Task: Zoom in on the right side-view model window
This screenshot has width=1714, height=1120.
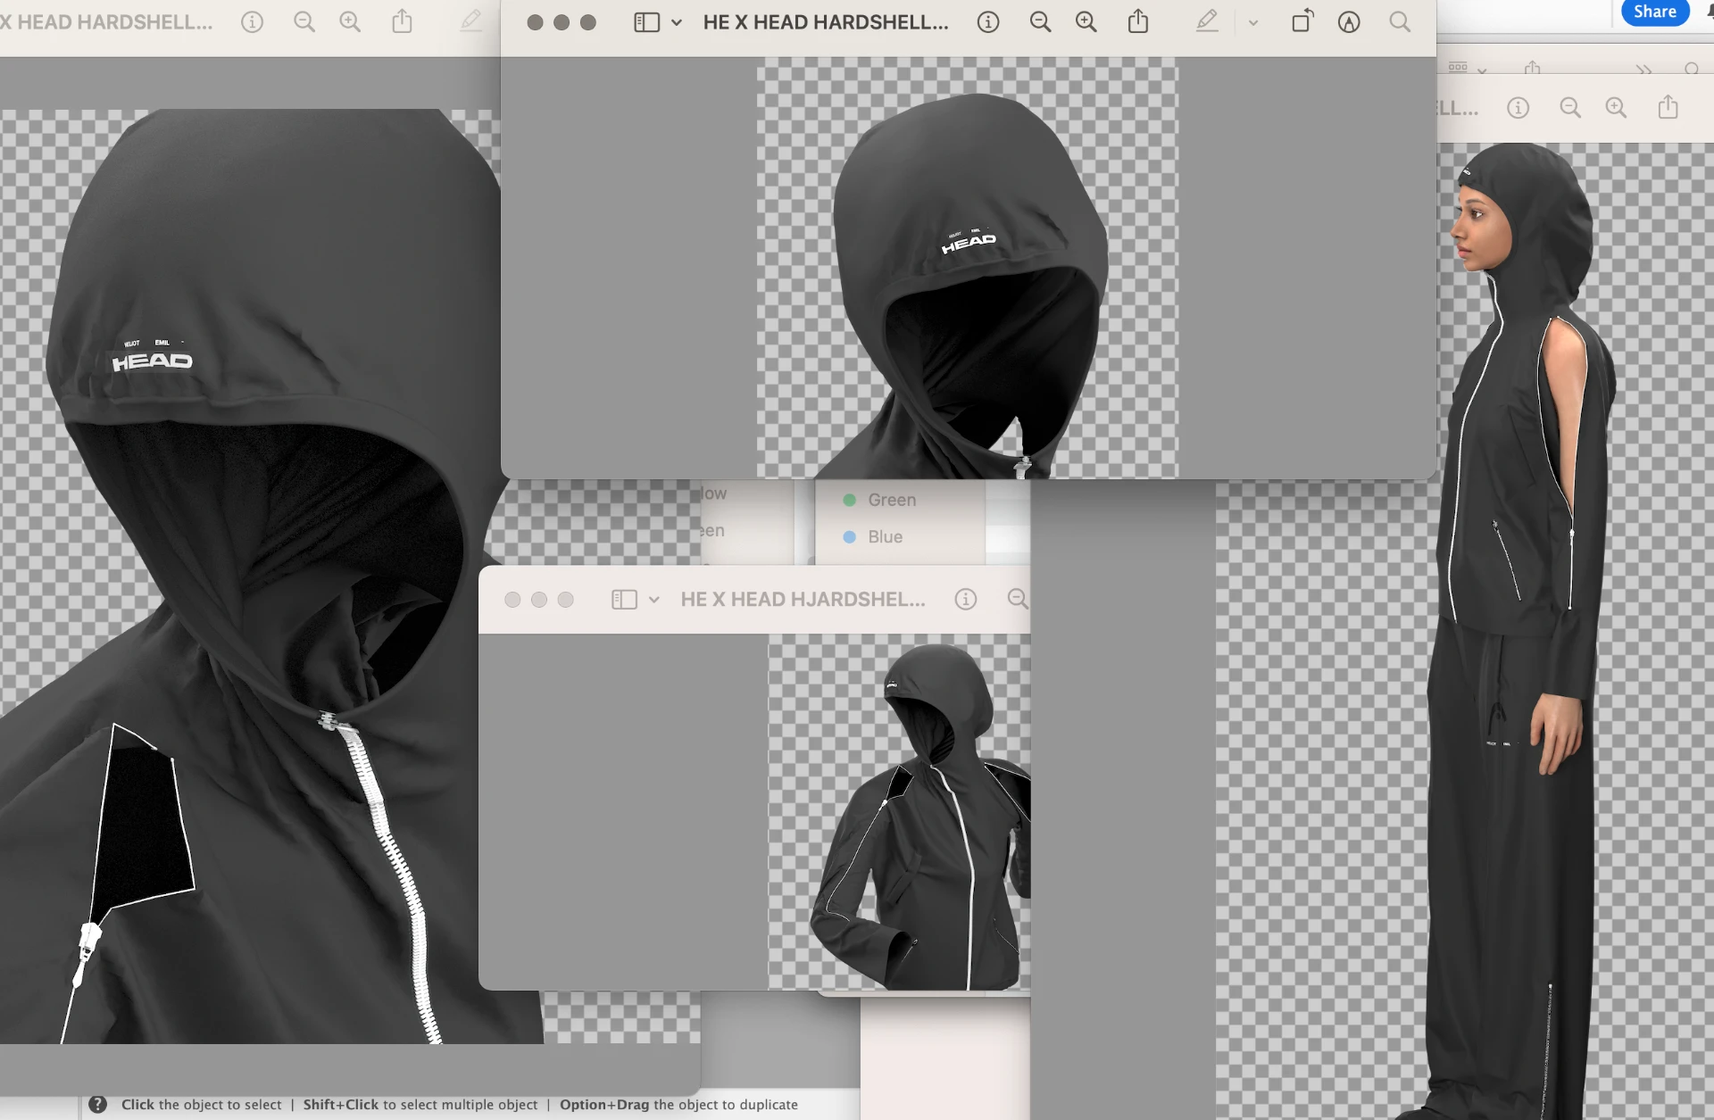Action: click(x=1616, y=108)
